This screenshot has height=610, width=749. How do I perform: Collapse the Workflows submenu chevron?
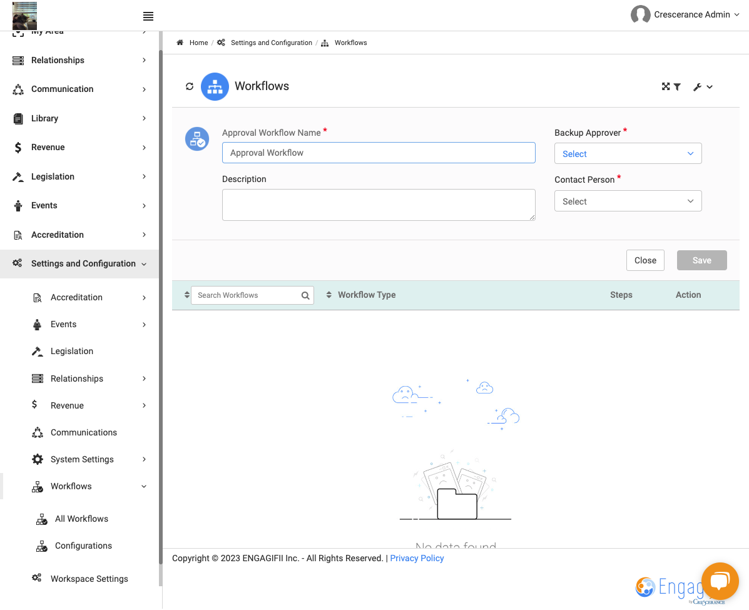(x=144, y=487)
